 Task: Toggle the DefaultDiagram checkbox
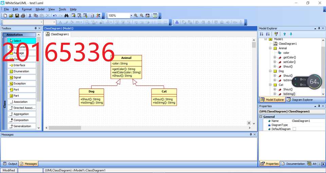[294, 129]
